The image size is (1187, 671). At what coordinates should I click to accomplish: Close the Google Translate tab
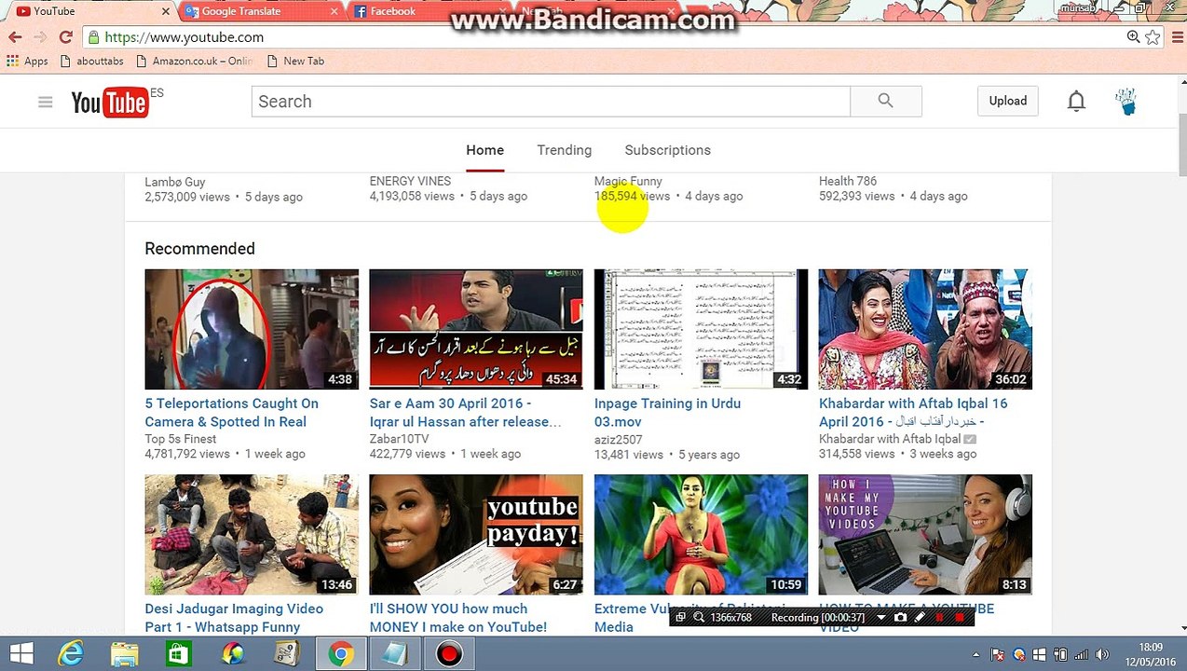point(334,11)
